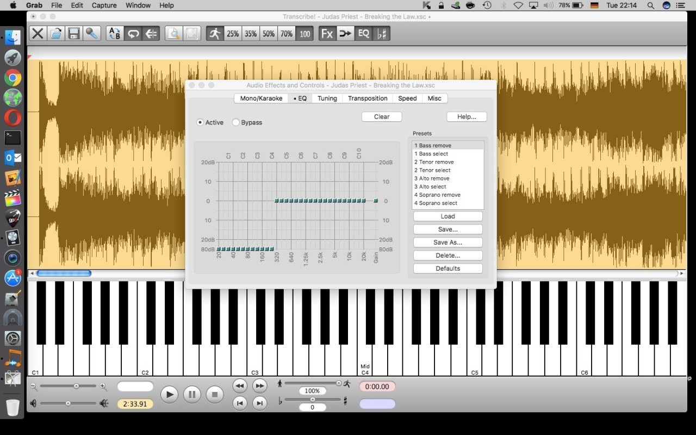Toggle the mono/karaoke arrow icon in toolbar

345,34
